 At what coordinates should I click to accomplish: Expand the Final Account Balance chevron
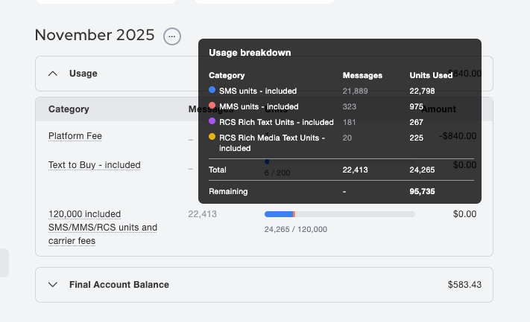53,284
